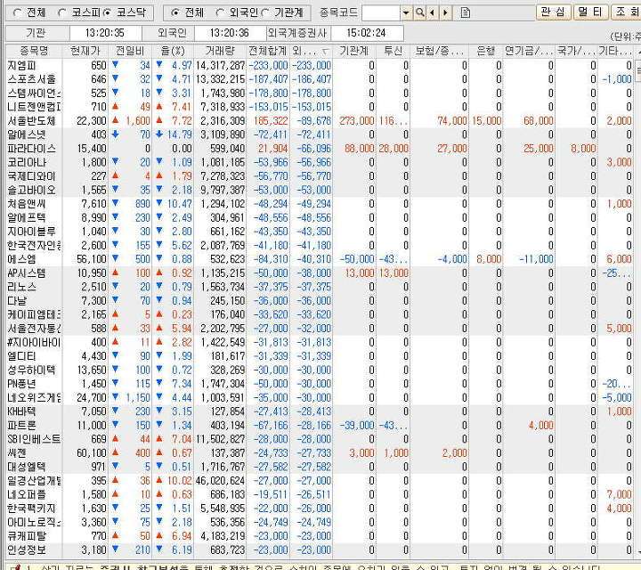Select the 코스피 radio button
Viewport: 641px width, 570px height.
62,12
